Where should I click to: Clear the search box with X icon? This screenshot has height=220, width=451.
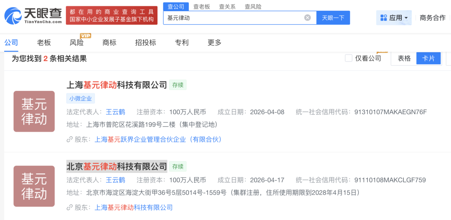[307, 18]
